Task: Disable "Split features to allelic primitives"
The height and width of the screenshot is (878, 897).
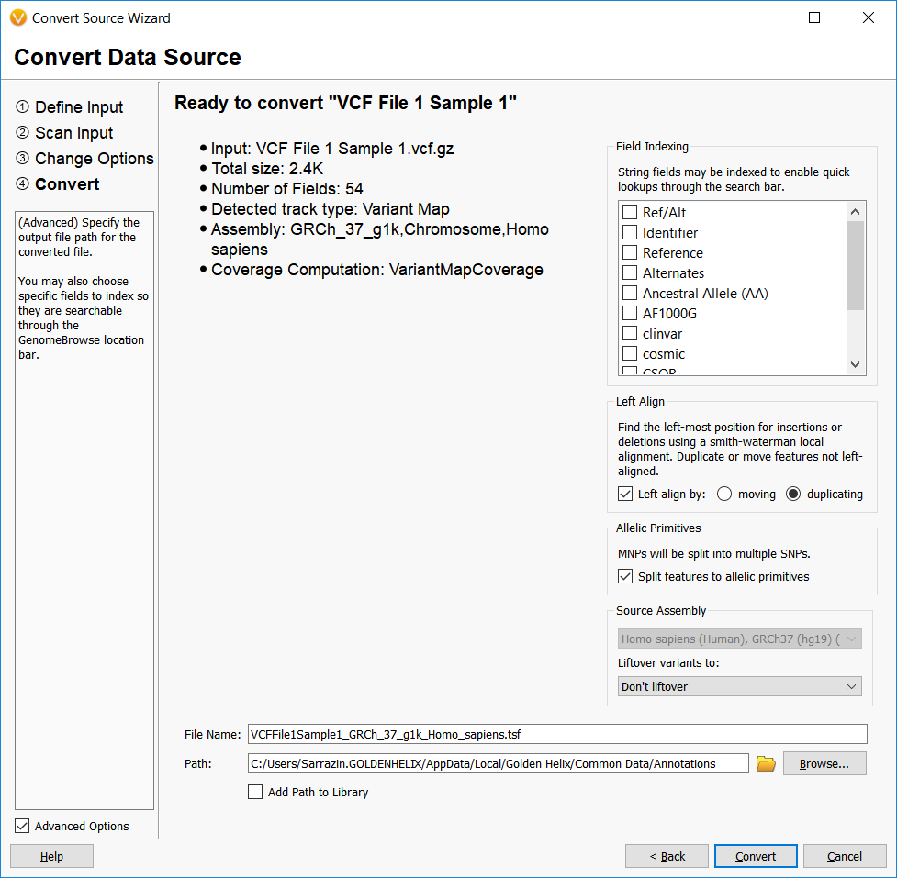Action: (x=625, y=576)
